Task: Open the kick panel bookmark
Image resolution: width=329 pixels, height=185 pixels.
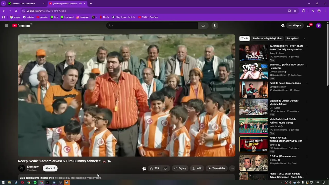Action: (x=67, y=17)
